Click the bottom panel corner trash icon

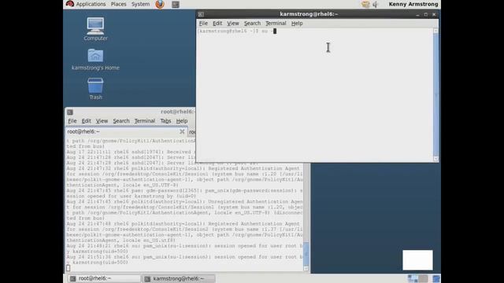pyautogui.click(x=436, y=278)
